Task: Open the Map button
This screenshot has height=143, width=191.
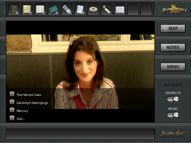Action: [x=173, y=29]
